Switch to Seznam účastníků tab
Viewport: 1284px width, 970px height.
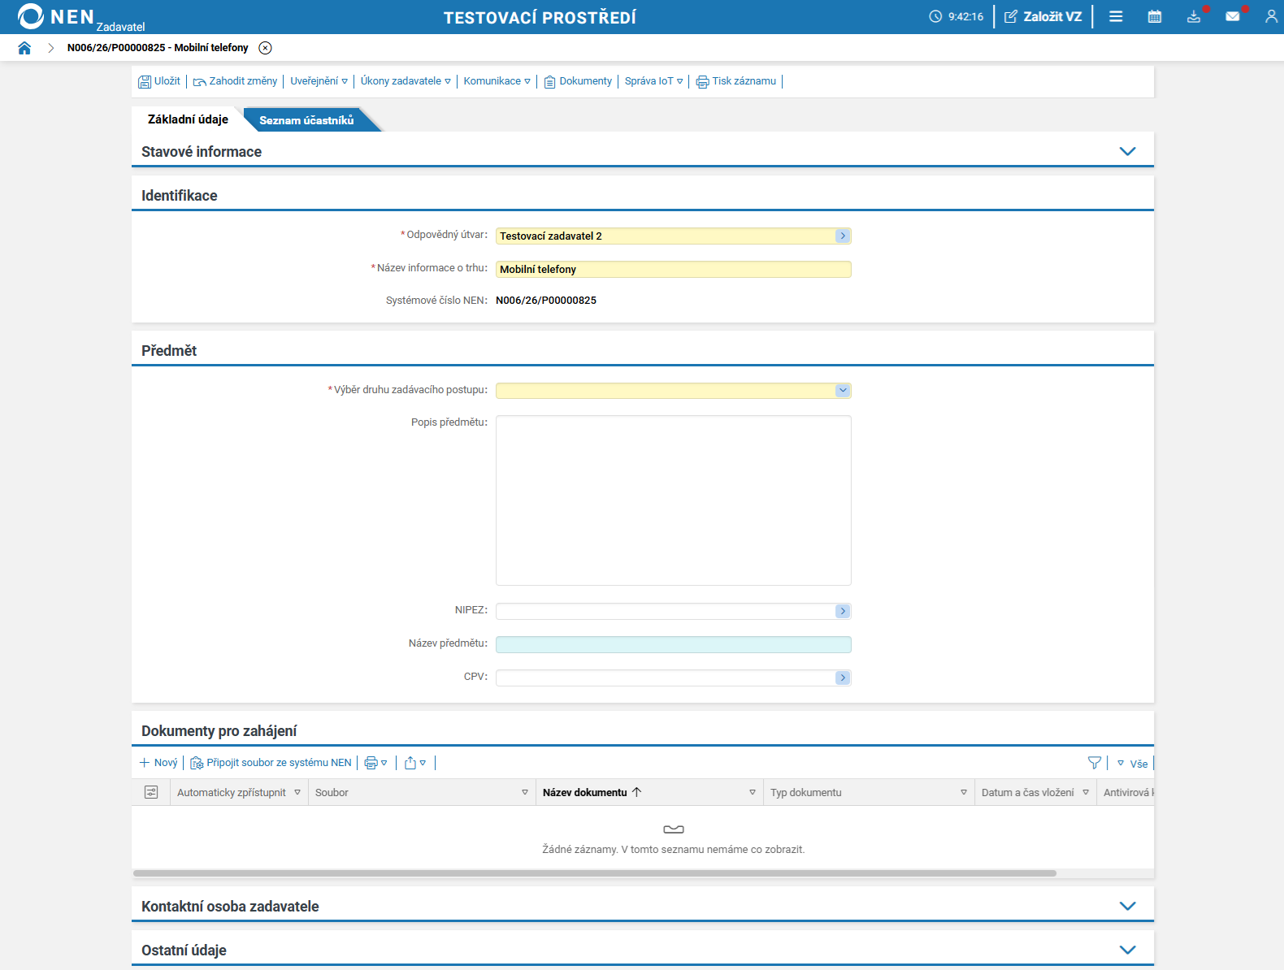point(306,120)
